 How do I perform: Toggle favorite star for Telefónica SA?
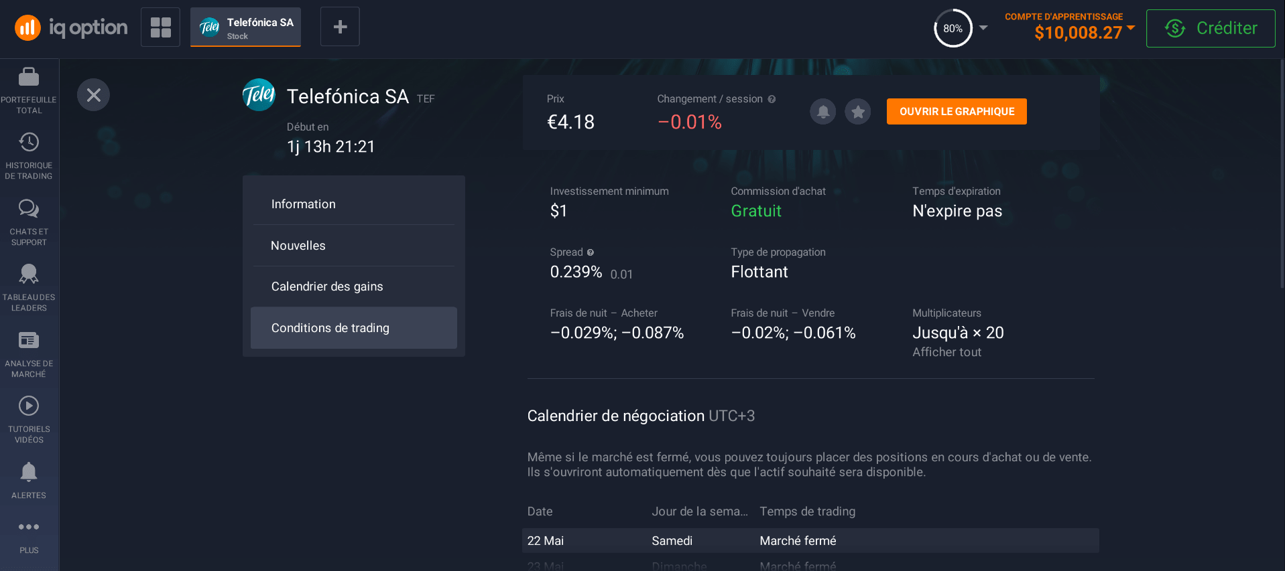click(x=858, y=111)
